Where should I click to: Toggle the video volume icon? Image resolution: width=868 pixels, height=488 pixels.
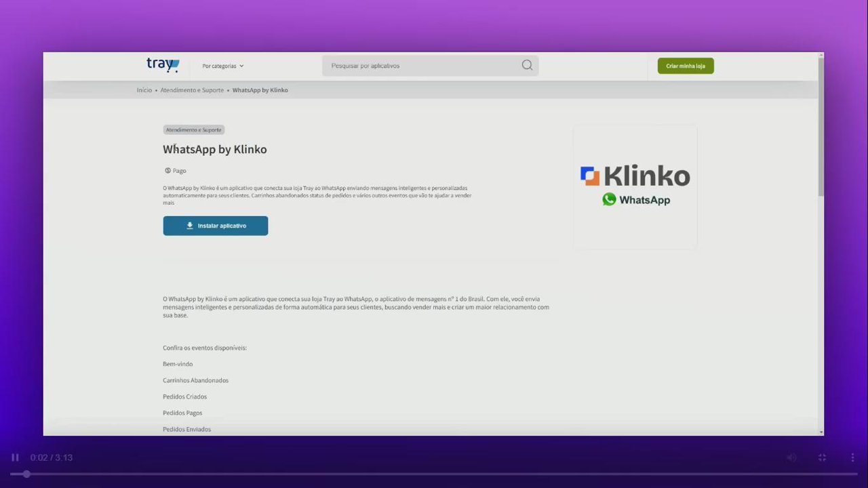tap(791, 457)
